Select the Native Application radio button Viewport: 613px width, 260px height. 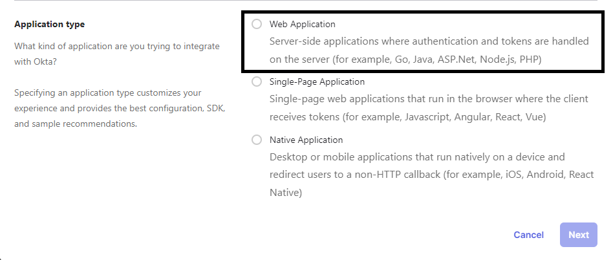point(257,140)
